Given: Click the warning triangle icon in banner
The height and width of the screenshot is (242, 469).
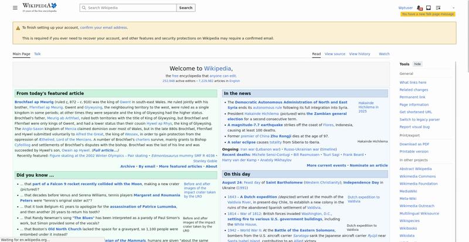Looking at the screenshot, I should click(18, 28).
